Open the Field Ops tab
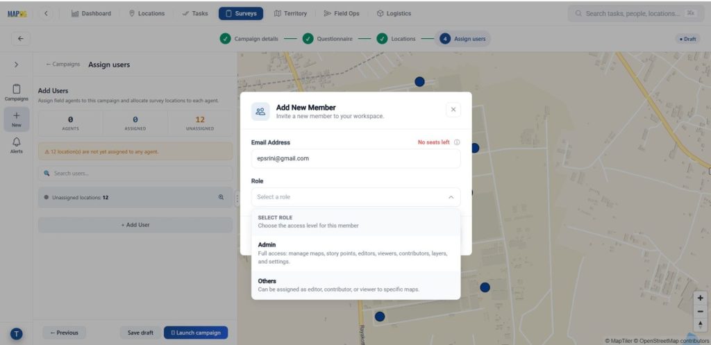 coord(342,14)
